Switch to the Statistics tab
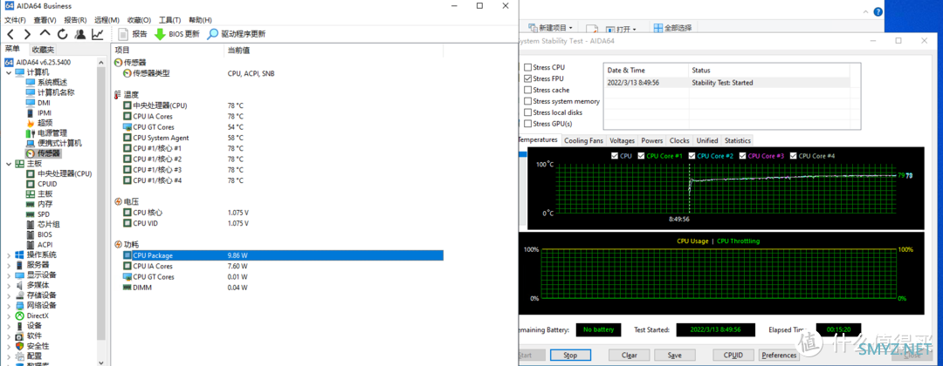Image resolution: width=943 pixels, height=366 pixels. tap(737, 140)
